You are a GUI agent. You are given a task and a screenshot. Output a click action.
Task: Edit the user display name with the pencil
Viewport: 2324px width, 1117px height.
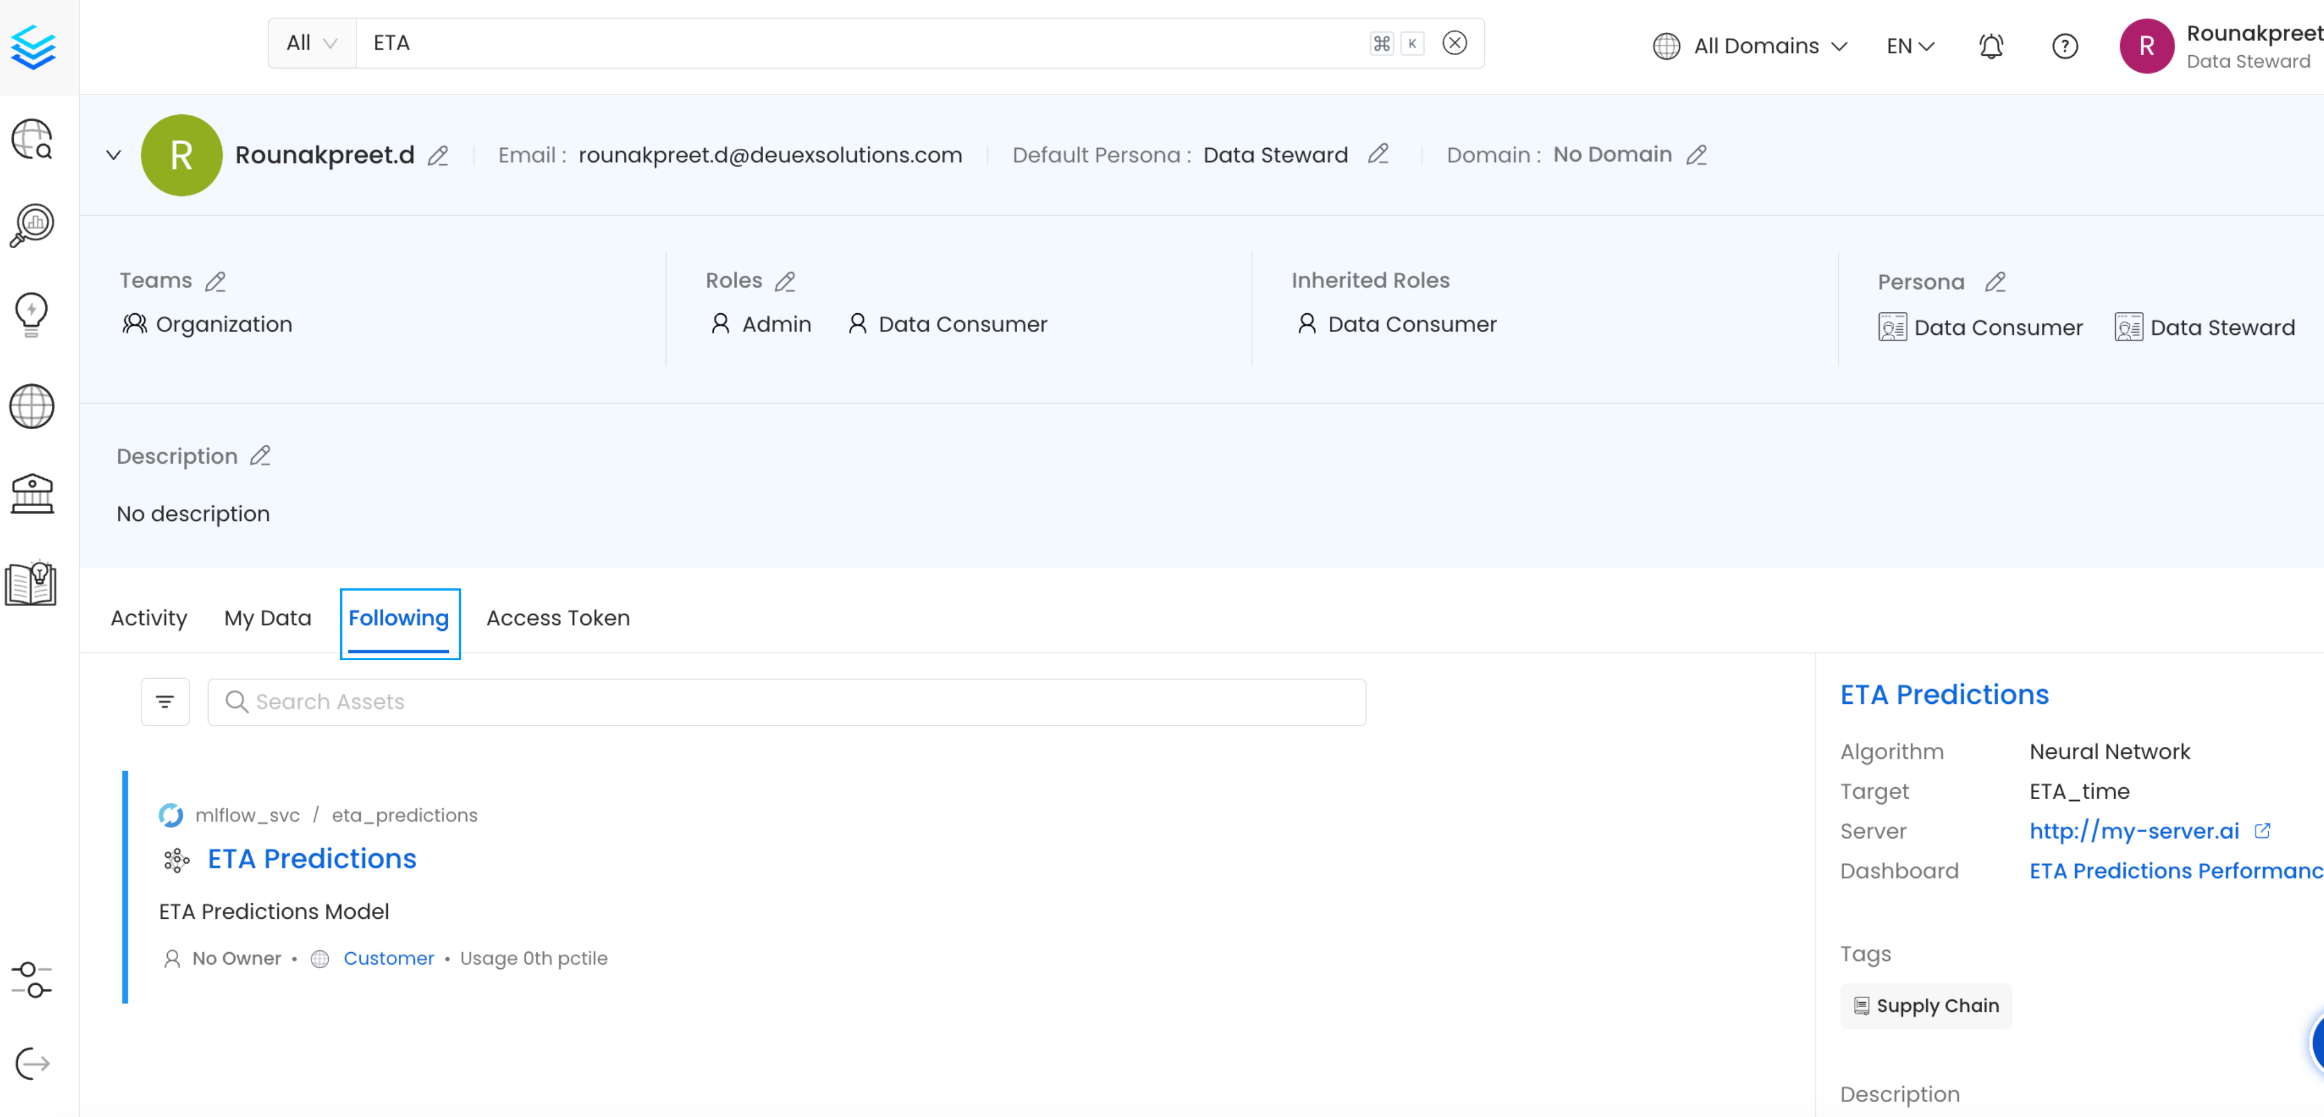point(440,156)
